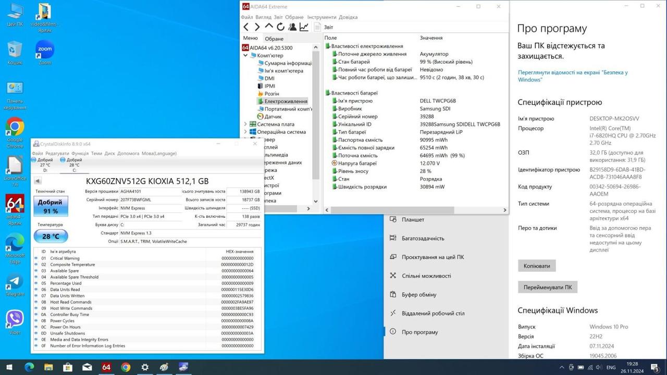This screenshot has height=375, width=667.
Task: Click the Перейменувати ПК button
Action: 548,287
